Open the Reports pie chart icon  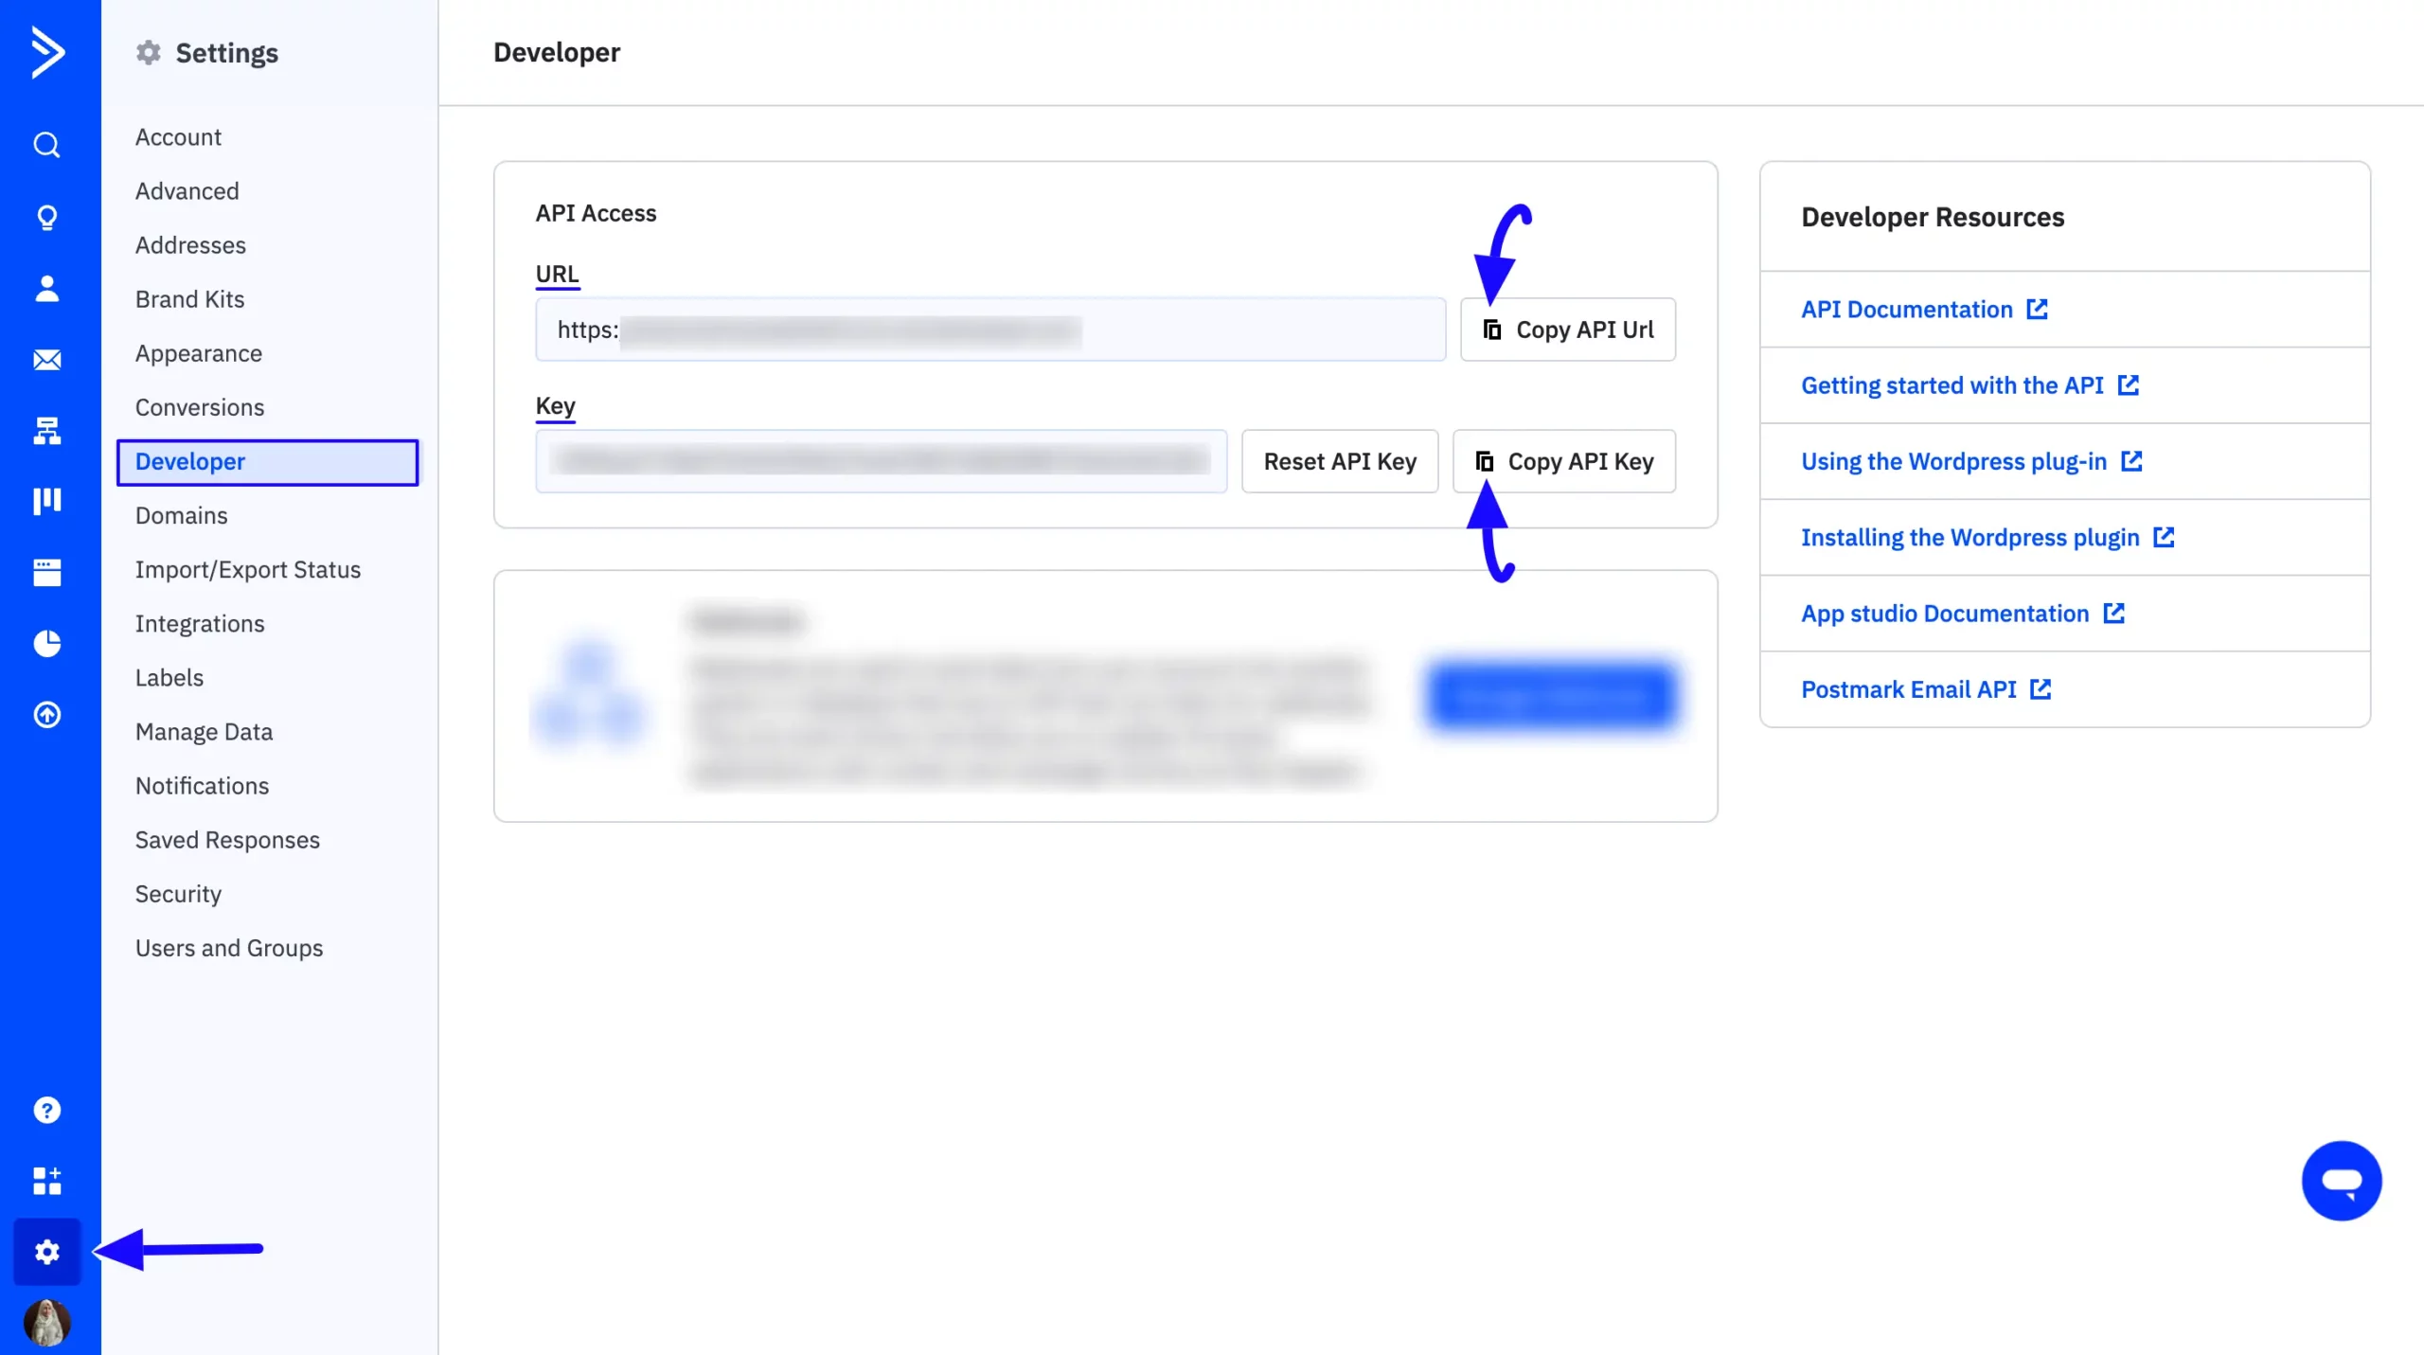pyautogui.click(x=47, y=644)
